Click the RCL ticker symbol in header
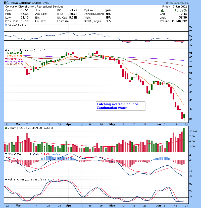 (7, 3)
